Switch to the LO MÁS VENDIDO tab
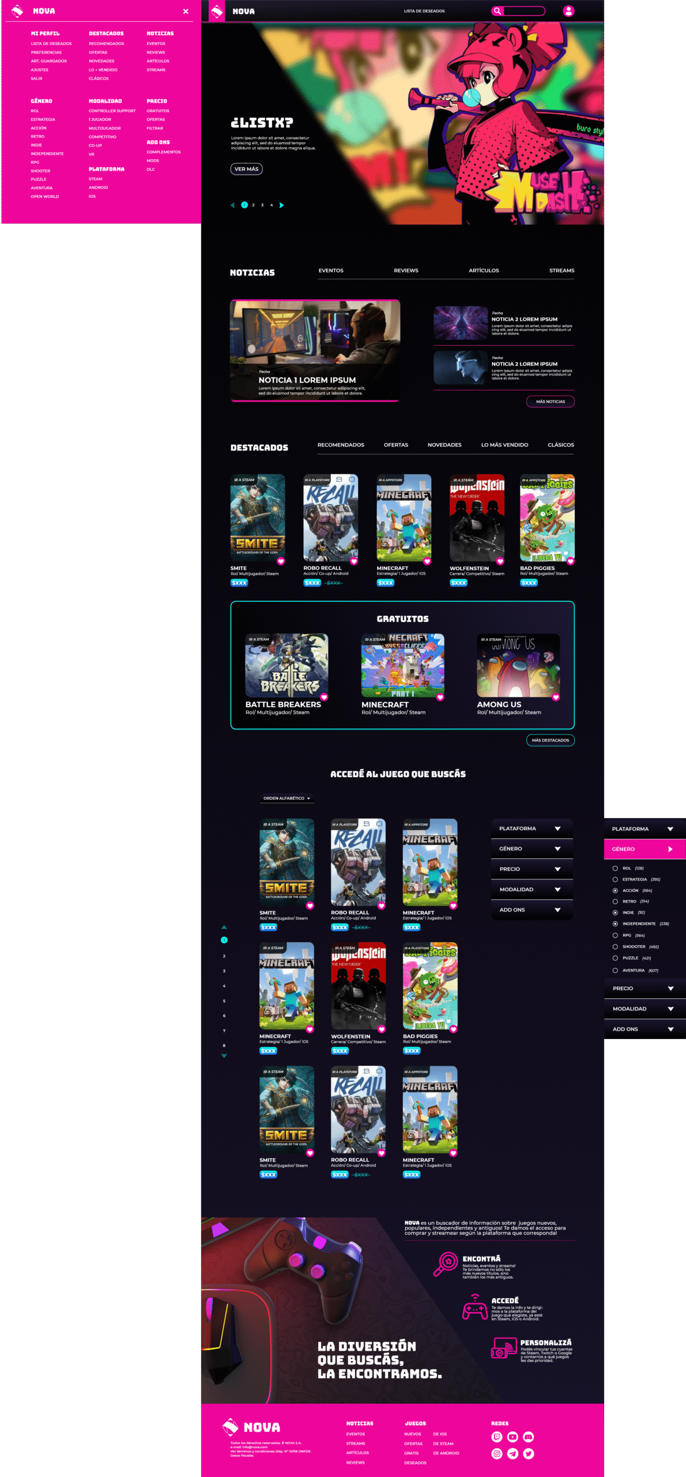686x1477 pixels. (504, 445)
